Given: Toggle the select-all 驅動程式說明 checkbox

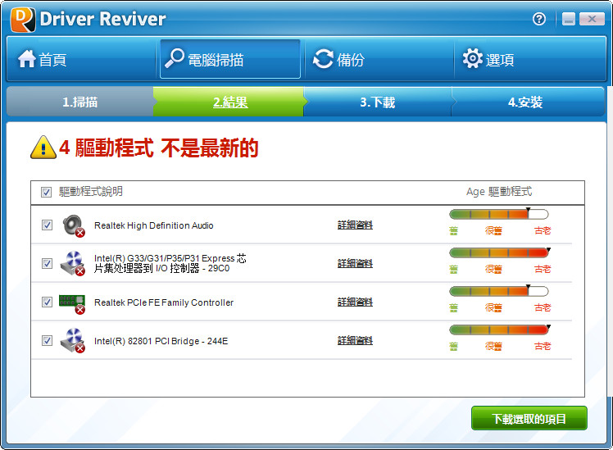Looking at the screenshot, I should [x=46, y=192].
